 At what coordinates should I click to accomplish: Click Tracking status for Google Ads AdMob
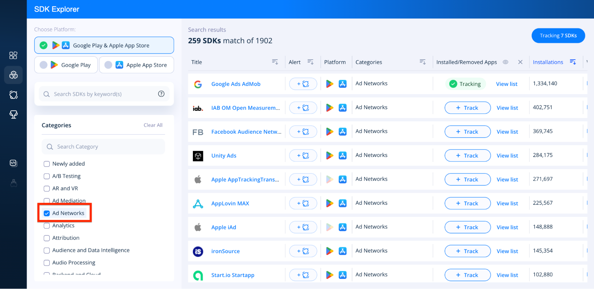tap(465, 84)
